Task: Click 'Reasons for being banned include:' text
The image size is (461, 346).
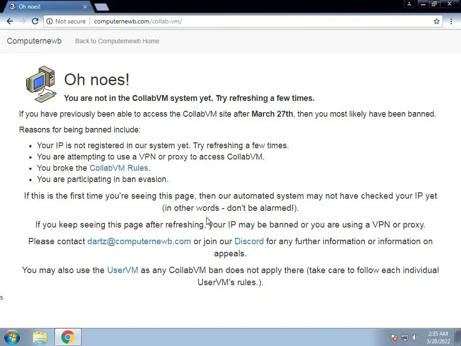Action: click(80, 130)
